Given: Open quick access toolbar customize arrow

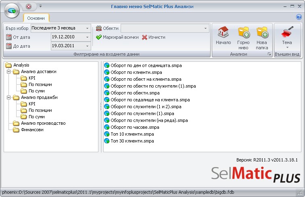Looking at the screenshot, I should pos(40,6).
